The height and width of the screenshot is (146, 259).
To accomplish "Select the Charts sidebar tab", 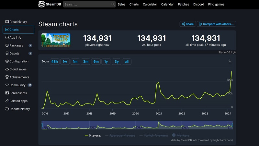I will click(18, 30).
